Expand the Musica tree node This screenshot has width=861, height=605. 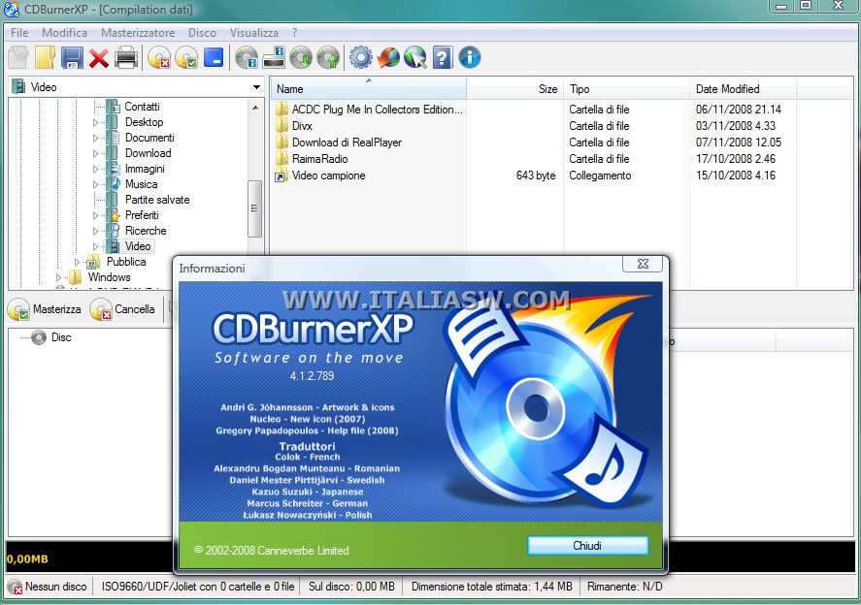[x=95, y=184]
